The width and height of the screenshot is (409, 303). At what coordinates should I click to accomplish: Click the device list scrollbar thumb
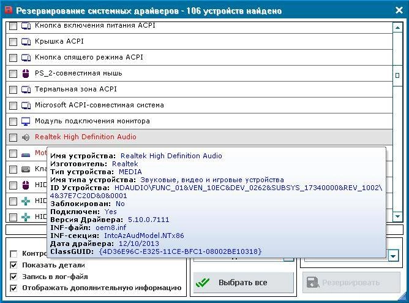tap(397, 75)
